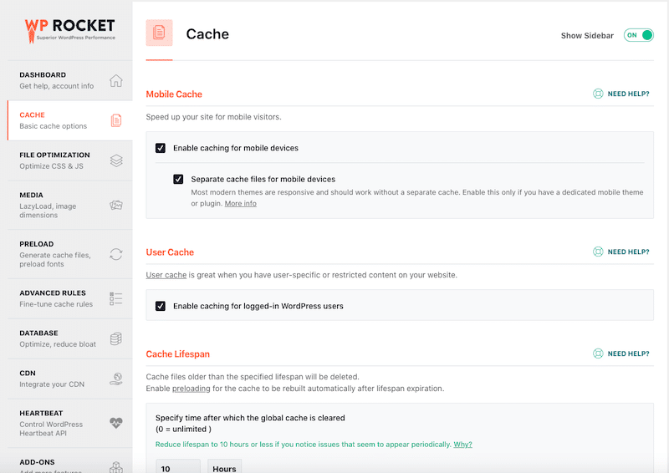Click the Database stack icon
669x473 pixels.
coord(116,338)
